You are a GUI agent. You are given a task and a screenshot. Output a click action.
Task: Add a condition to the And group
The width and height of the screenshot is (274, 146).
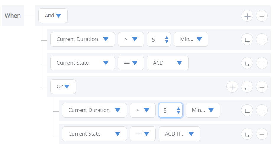click(247, 16)
